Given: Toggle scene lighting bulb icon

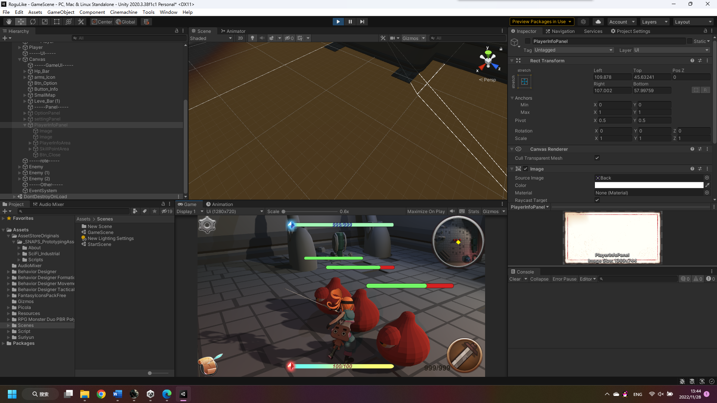Looking at the screenshot, I should 252,38.
